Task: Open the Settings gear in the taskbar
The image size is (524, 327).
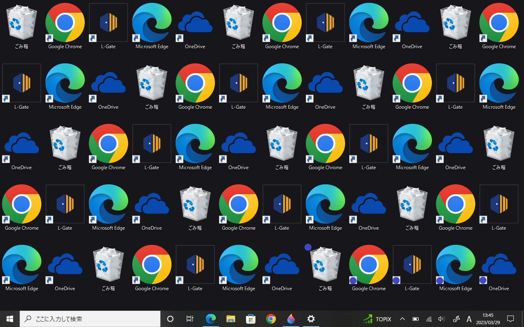Action: pos(311,319)
